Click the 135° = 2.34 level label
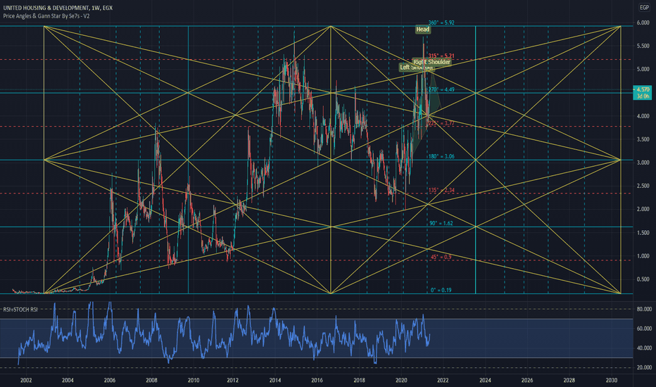This screenshot has height=387, width=656. (x=441, y=191)
